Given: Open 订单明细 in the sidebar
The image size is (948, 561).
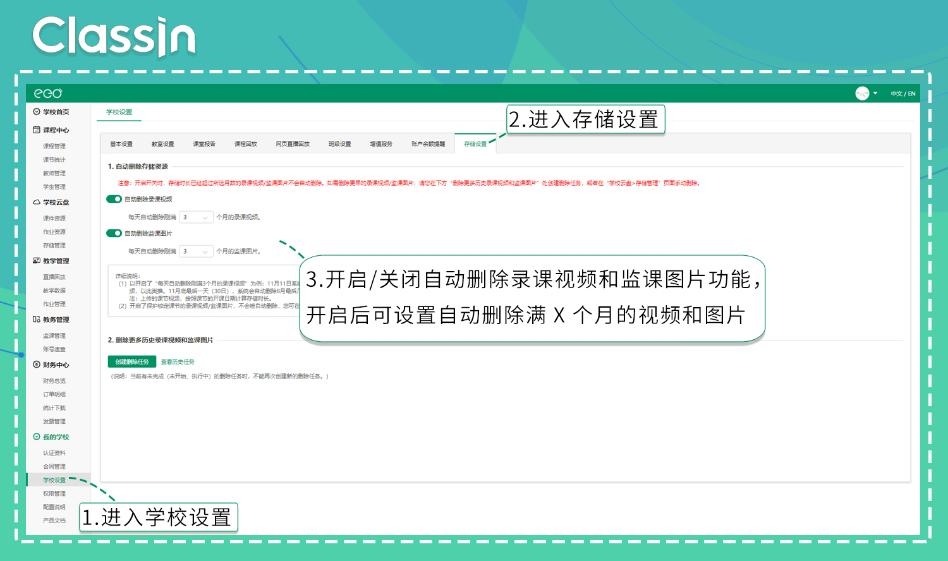Looking at the screenshot, I should (x=54, y=394).
